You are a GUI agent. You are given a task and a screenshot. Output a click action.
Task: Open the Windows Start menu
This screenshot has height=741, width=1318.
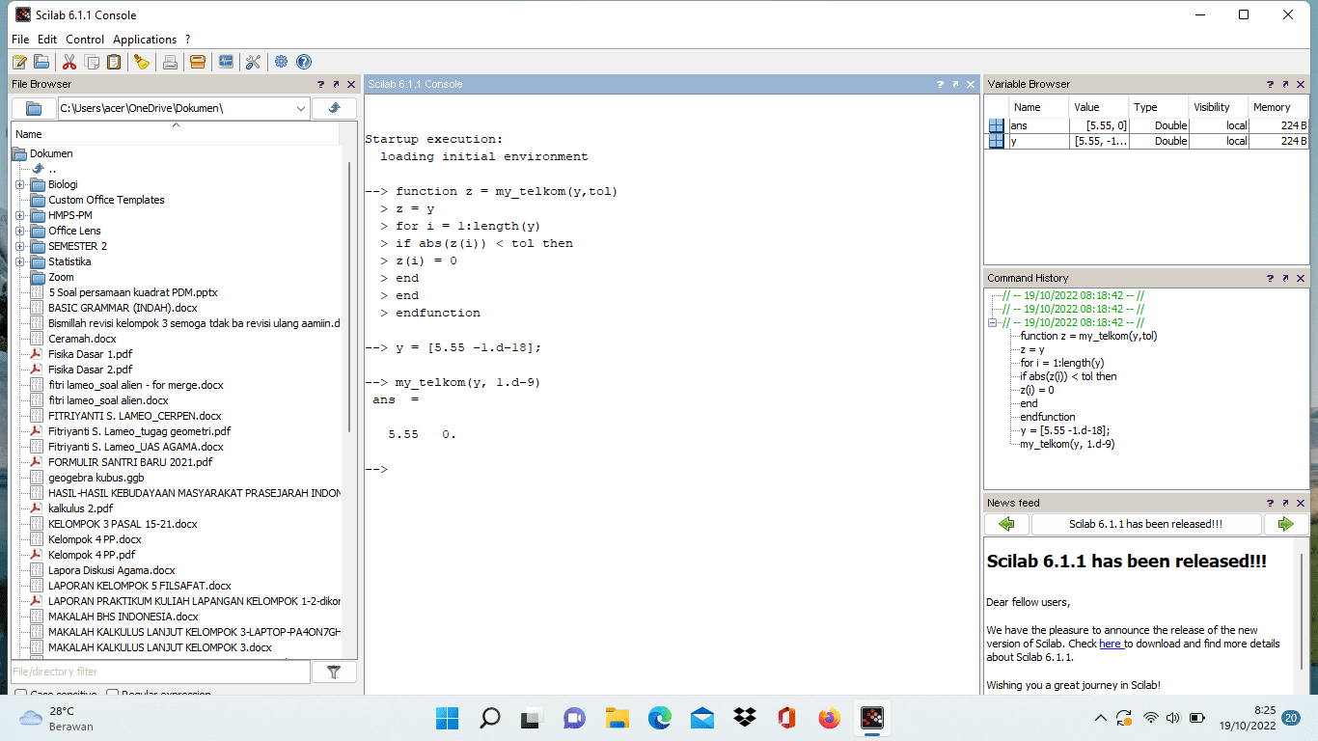(447, 718)
